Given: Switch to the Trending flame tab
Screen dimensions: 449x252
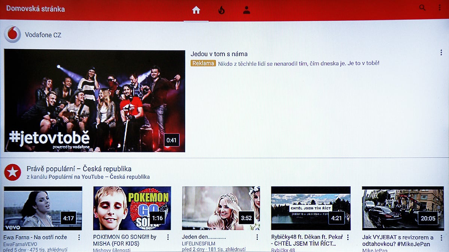Looking at the screenshot, I should coord(222,10).
